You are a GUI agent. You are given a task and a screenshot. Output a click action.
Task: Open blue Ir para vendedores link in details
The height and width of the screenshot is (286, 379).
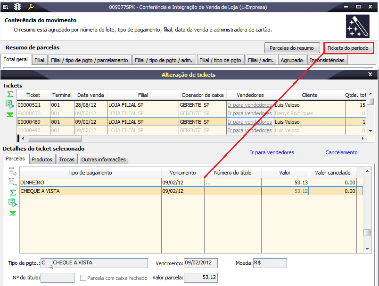(272, 152)
